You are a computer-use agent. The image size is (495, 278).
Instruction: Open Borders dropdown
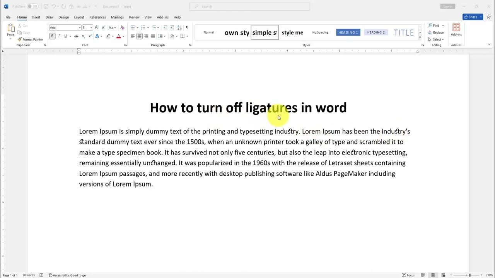click(x=187, y=36)
